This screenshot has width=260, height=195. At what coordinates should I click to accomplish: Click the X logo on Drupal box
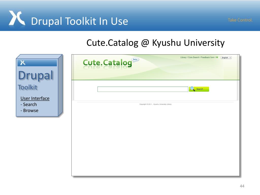point(23,63)
